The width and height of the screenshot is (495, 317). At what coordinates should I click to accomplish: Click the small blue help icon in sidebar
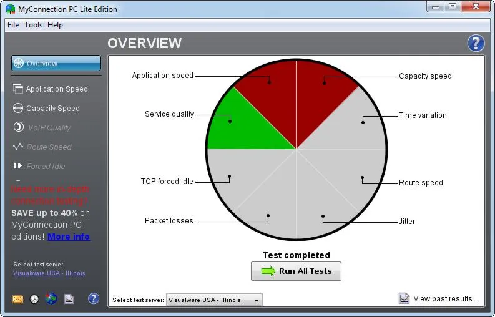click(x=94, y=298)
